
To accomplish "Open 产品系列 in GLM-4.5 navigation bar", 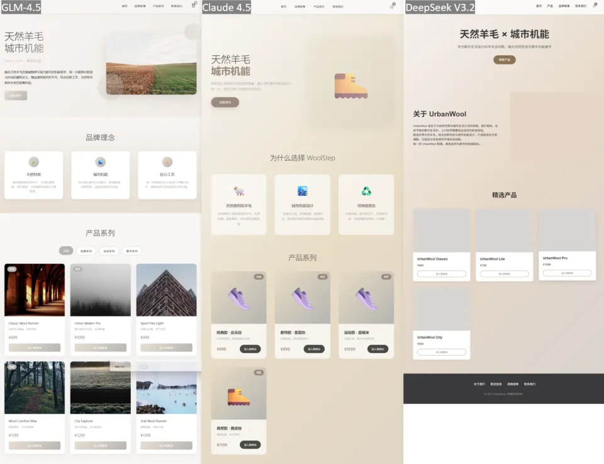I will tap(158, 6).
